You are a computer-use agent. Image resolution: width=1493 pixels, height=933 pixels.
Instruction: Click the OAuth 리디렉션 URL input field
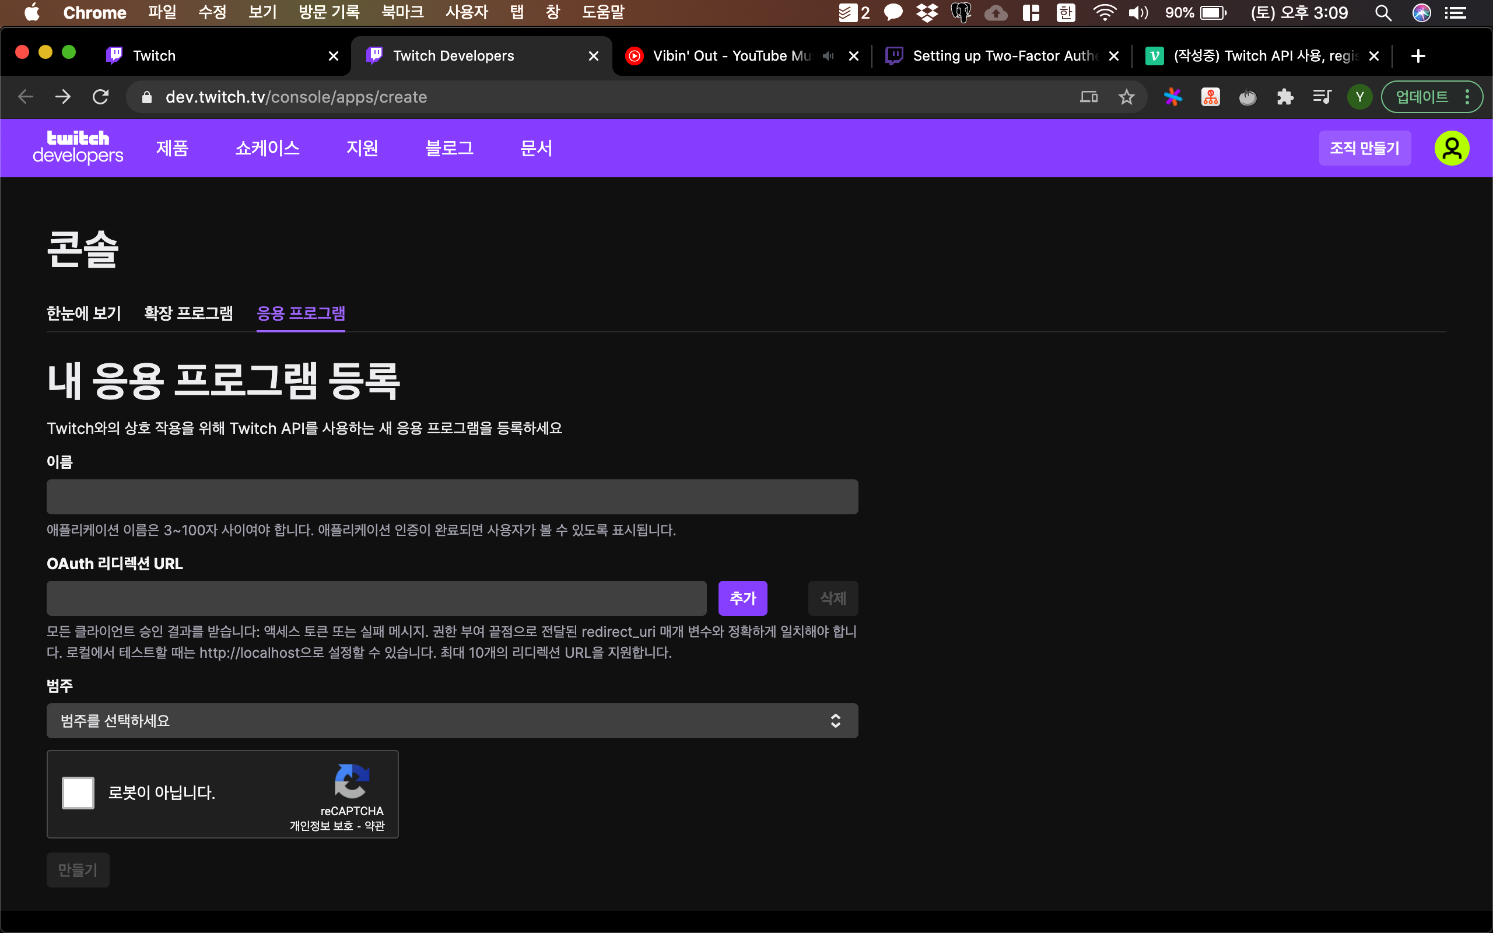[x=376, y=598]
